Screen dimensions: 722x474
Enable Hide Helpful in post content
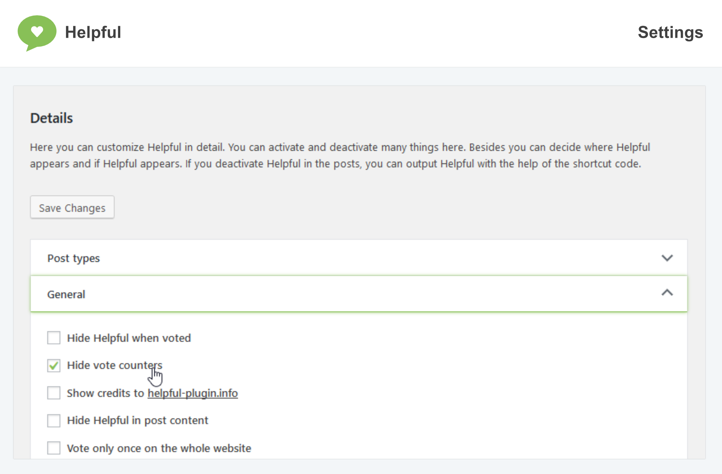click(54, 420)
